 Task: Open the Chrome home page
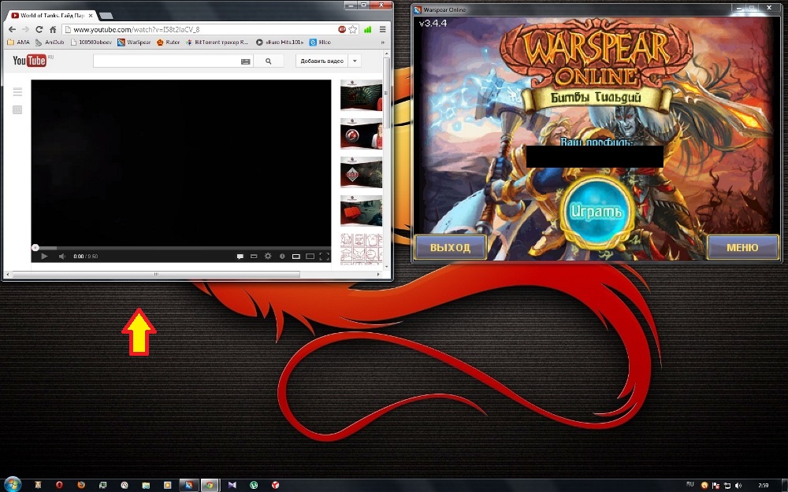tap(53, 30)
